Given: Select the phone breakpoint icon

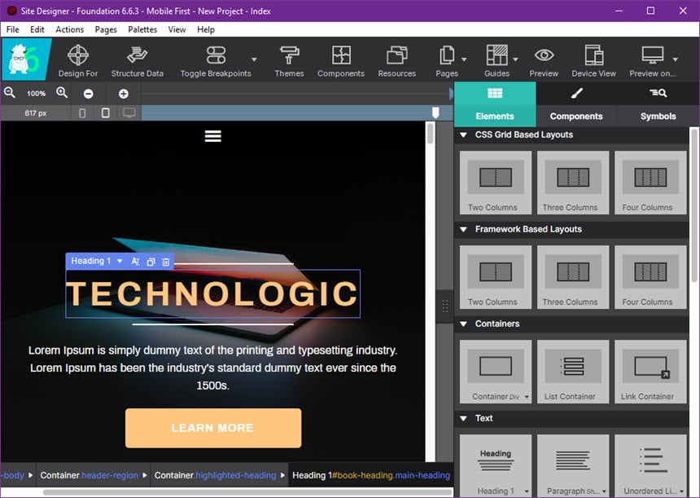Looking at the screenshot, I should [x=82, y=113].
